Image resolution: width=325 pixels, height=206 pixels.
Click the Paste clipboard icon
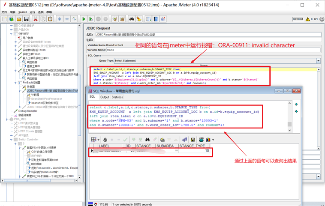(50, 19)
